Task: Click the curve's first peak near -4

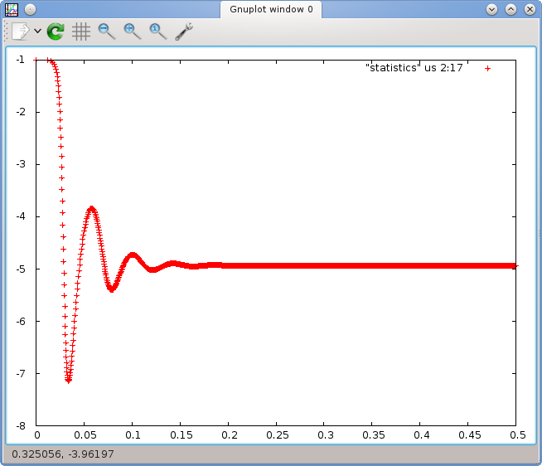Action: coord(91,208)
